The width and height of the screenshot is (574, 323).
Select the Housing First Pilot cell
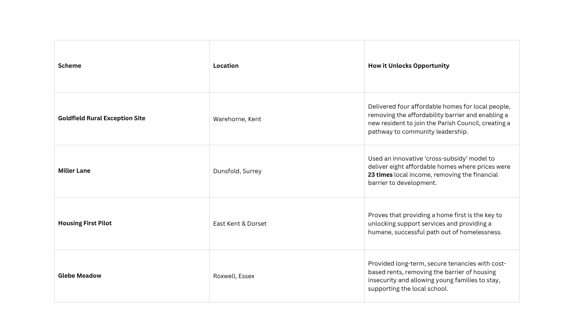pos(85,223)
